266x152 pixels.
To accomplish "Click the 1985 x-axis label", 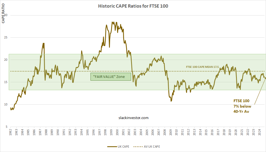I will (28, 132).
